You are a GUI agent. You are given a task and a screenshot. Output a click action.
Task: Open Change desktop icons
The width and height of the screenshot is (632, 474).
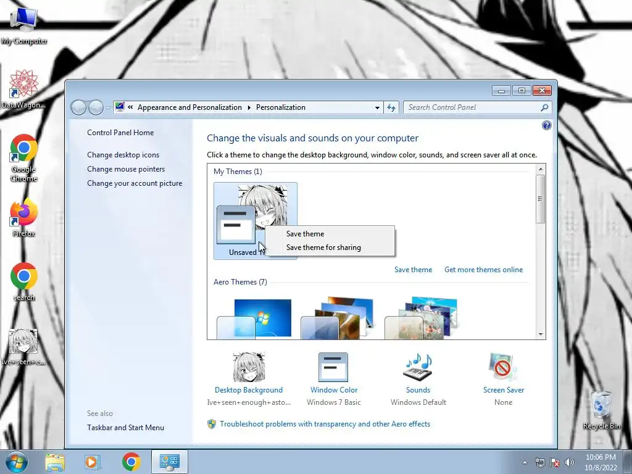click(x=123, y=155)
